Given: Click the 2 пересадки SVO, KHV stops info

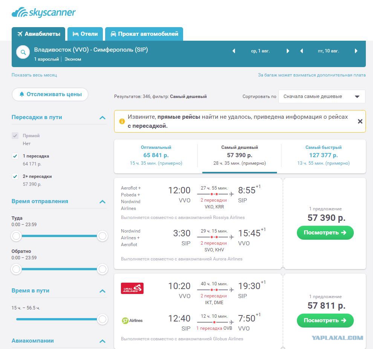Looking at the screenshot, I should tap(214, 246).
